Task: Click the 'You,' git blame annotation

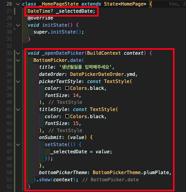Action: point(174,4)
